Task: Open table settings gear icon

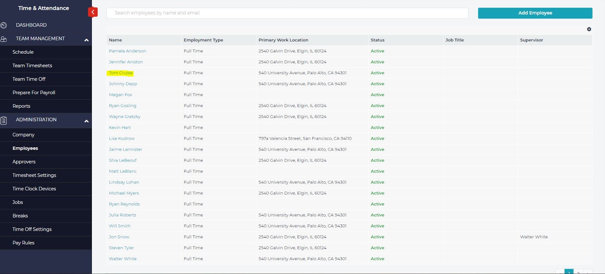Action: tap(589, 29)
